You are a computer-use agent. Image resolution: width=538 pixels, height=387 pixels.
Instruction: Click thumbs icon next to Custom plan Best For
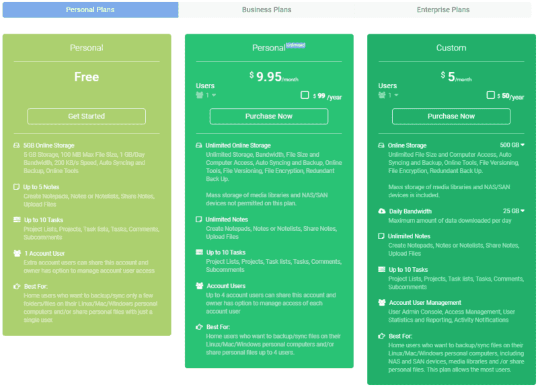coord(381,335)
